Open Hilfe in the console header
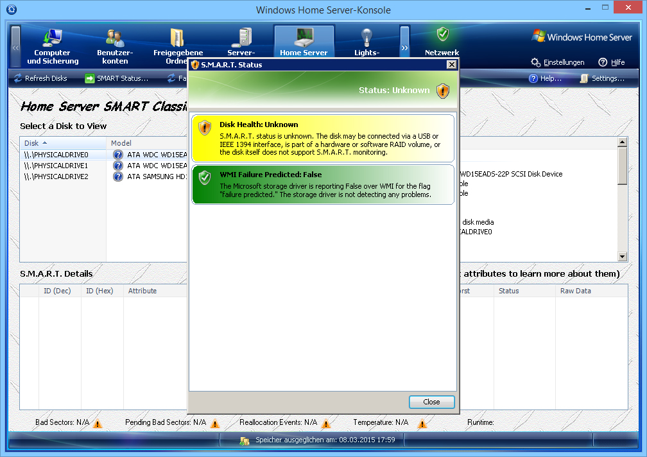The width and height of the screenshot is (647, 457). point(612,62)
